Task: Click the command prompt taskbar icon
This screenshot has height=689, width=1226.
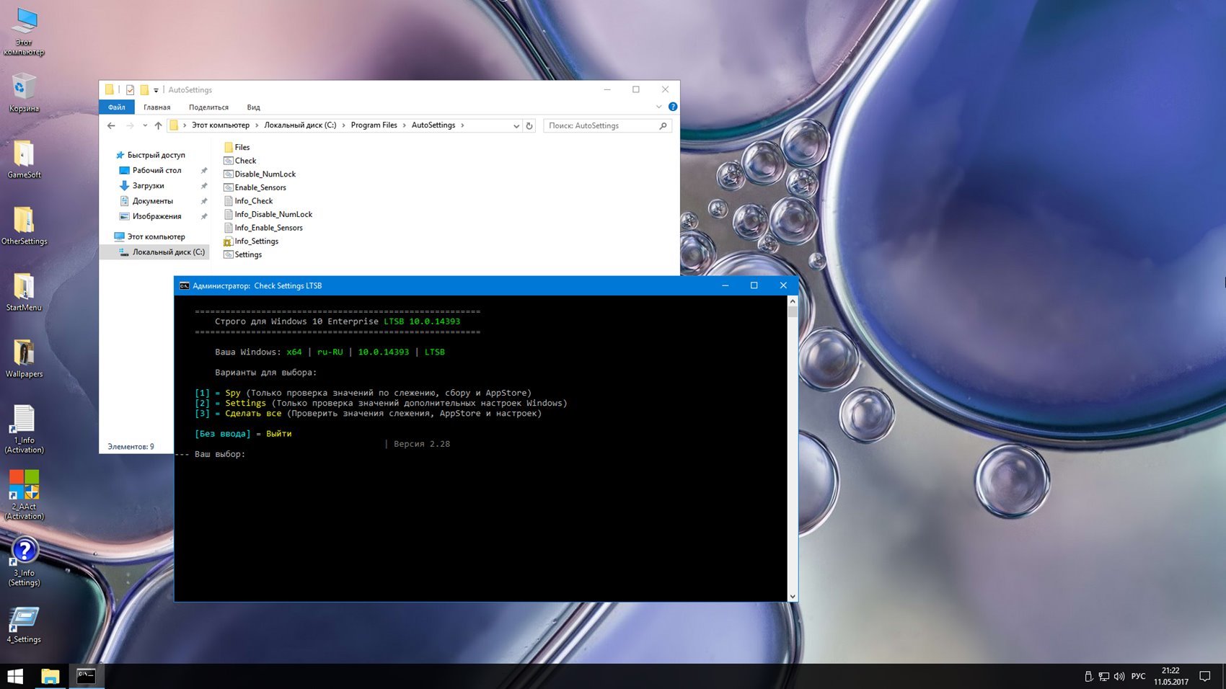Action: [86, 676]
